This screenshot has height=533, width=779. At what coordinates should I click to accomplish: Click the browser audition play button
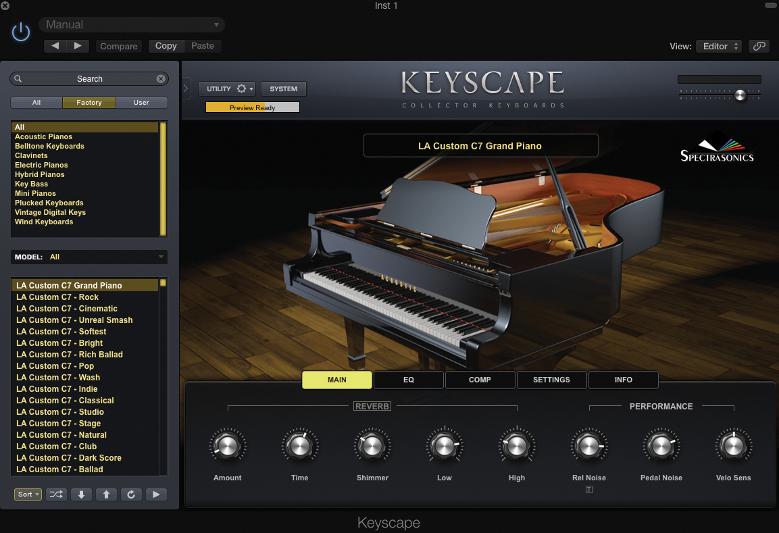pos(156,494)
